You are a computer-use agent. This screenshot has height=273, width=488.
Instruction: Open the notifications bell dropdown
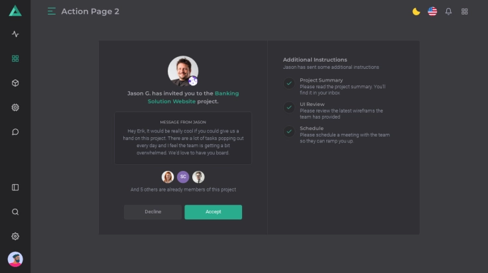pyautogui.click(x=449, y=11)
